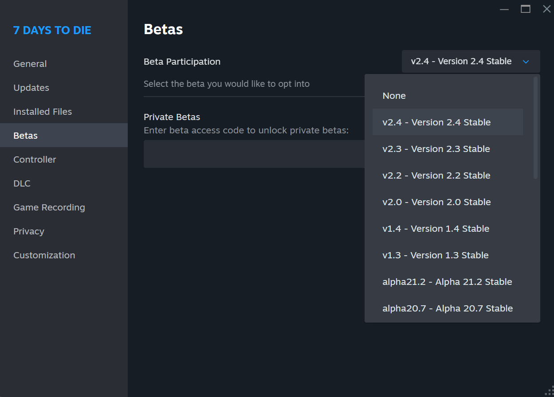The image size is (554, 397).
Task: Choose alpha20.7 - Alpha 20.7 Stable
Action: pos(448,308)
